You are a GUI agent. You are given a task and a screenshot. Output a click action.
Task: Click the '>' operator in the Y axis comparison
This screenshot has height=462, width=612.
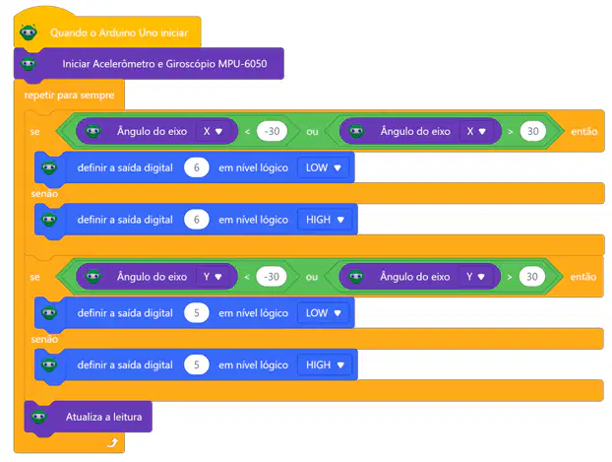(510, 277)
